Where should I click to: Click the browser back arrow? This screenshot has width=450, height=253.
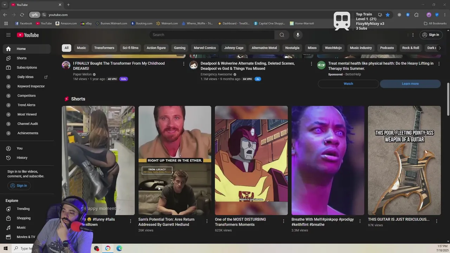click(x=5, y=15)
